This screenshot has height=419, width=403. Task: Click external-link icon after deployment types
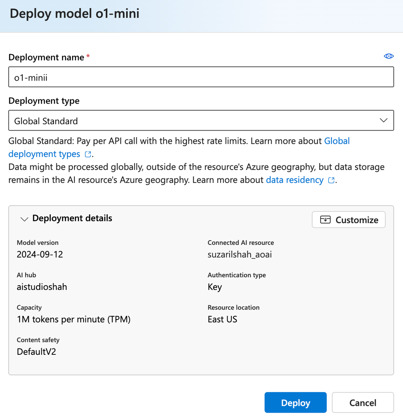point(88,154)
